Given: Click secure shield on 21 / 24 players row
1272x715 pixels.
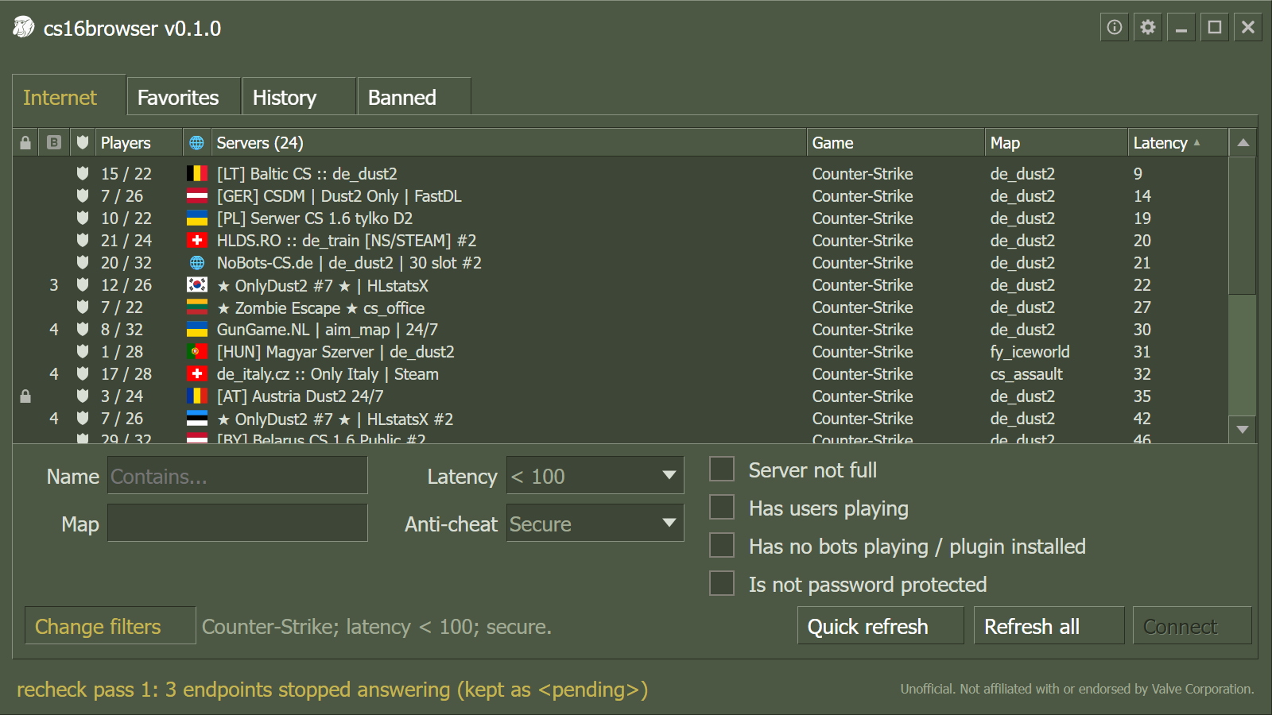Looking at the screenshot, I should tap(83, 240).
